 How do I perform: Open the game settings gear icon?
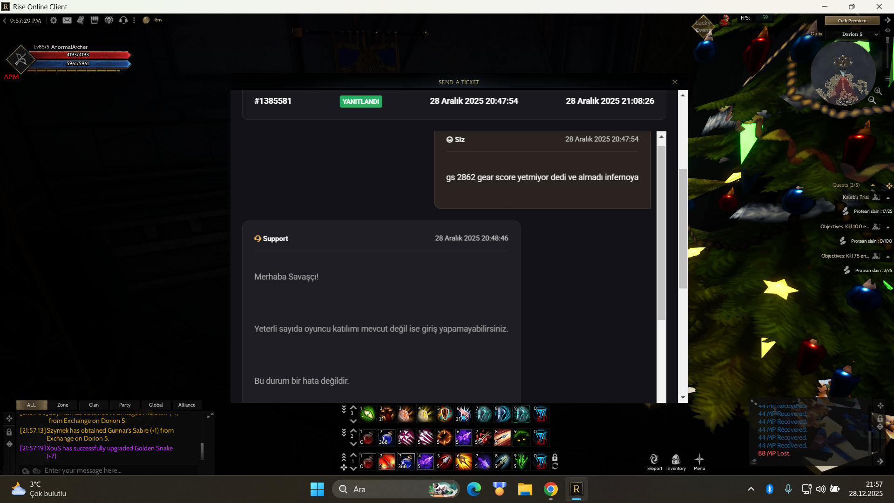[54, 20]
